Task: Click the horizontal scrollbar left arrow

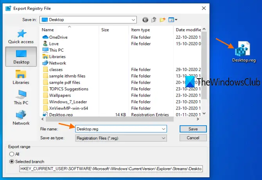Action: coord(43,119)
